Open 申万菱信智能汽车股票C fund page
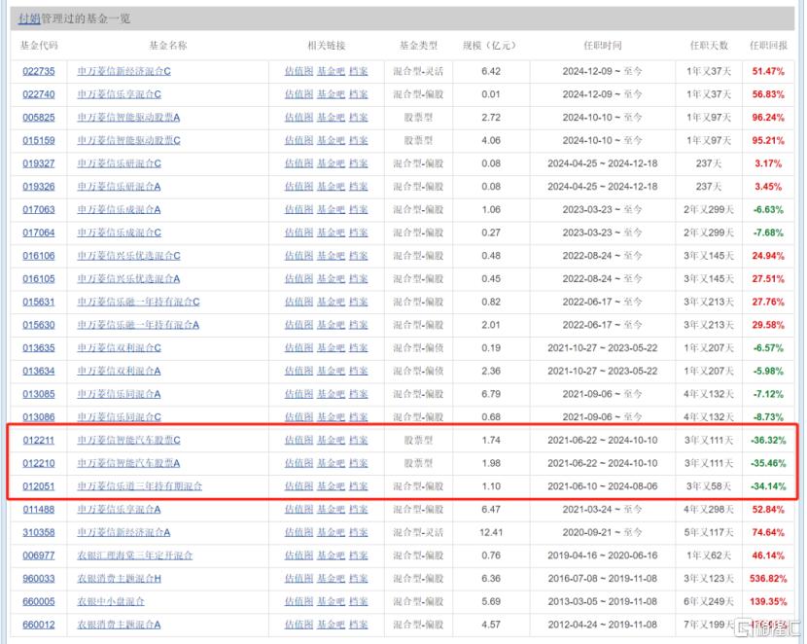This screenshot has width=807, height=644. [x=128, y=440]
